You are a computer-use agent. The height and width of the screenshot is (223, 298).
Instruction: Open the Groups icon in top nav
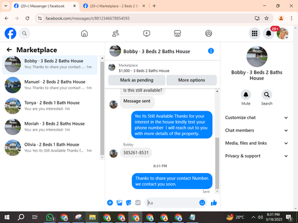[209, 33]
